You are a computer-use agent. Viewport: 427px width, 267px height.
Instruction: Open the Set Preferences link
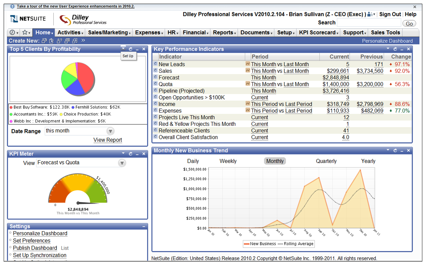[32, 241]
